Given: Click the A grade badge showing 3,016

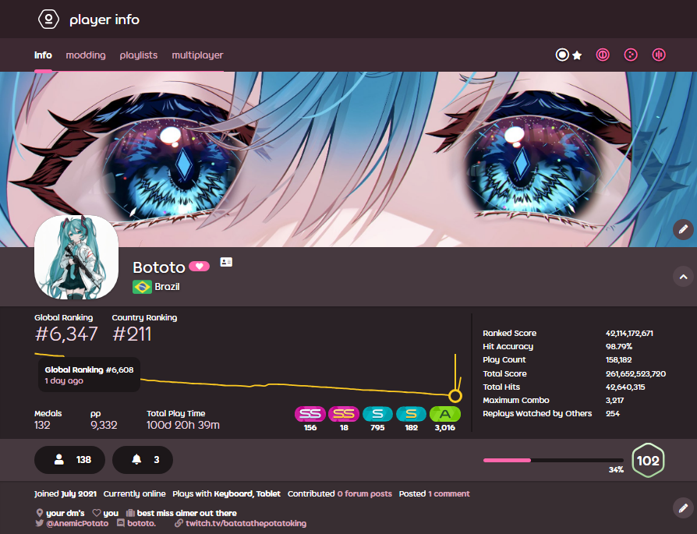Looking at the screenshot, I should click(x=445, y=414).
